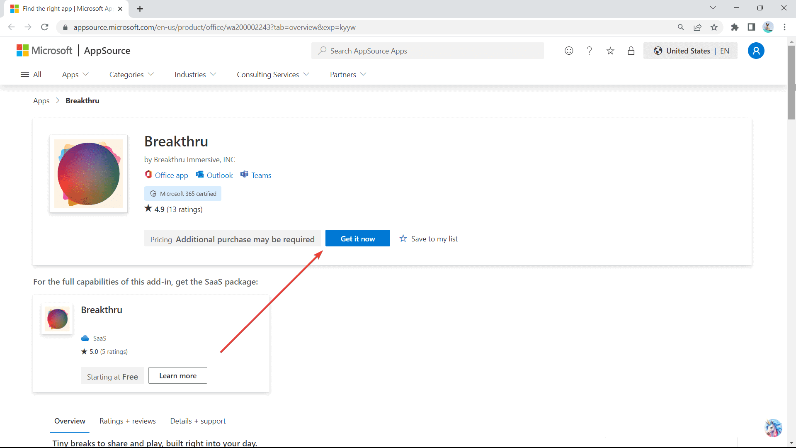Click the lock icon in AppSource header
The height and width of the screenshot is (448, 796).
[x=631, y=51]
